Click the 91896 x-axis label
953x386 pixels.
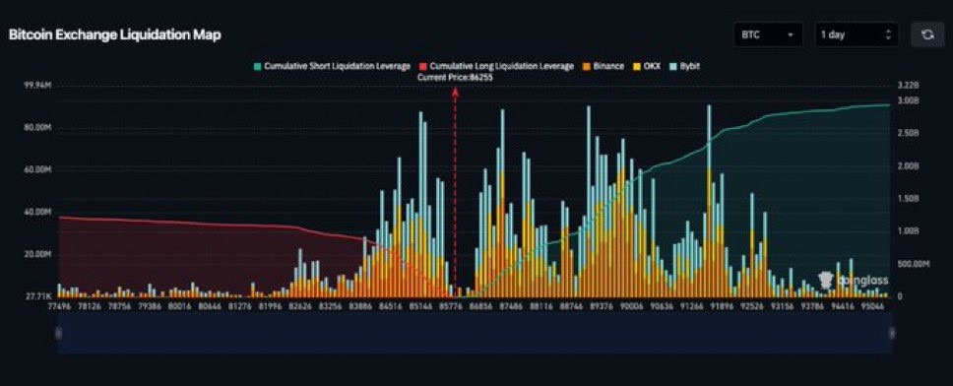pyautogui.click(x=722, y=307)
